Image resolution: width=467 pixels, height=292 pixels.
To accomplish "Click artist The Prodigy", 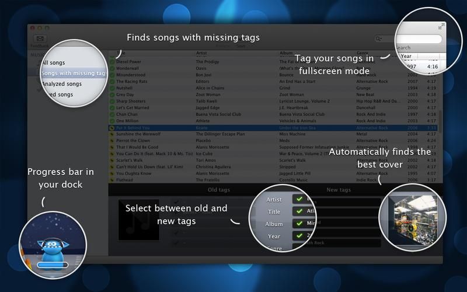I will (x=207, y=62).
